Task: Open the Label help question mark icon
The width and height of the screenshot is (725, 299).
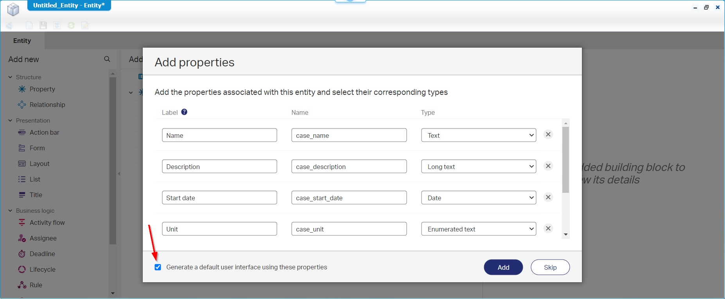Action: point(184,112)
